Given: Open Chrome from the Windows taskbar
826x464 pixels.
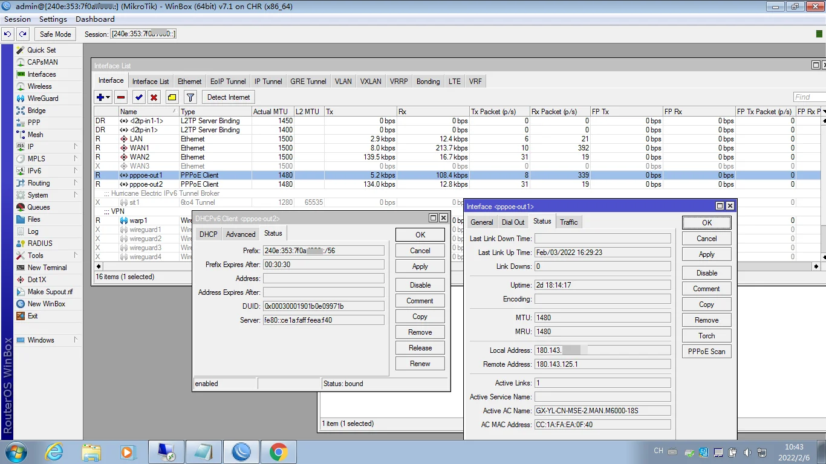Looking at the screenshot, I should point(278,452).
